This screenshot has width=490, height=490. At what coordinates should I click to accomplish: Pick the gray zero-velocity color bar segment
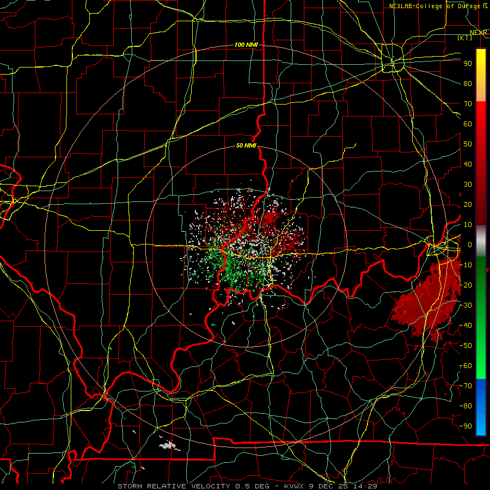481,241
